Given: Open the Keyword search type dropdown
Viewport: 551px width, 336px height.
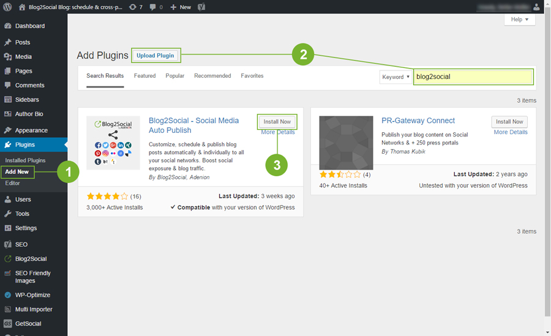Looking at the screenshot, I should point(395,77).
